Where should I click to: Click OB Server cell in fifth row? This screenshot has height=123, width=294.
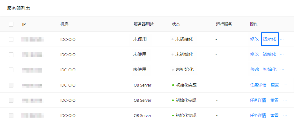143,100
